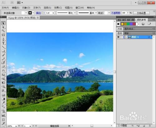Hide layer 1 with eye icon
Image resolution: width=156 pixels, height=128 pixels.
coord(118,37)
